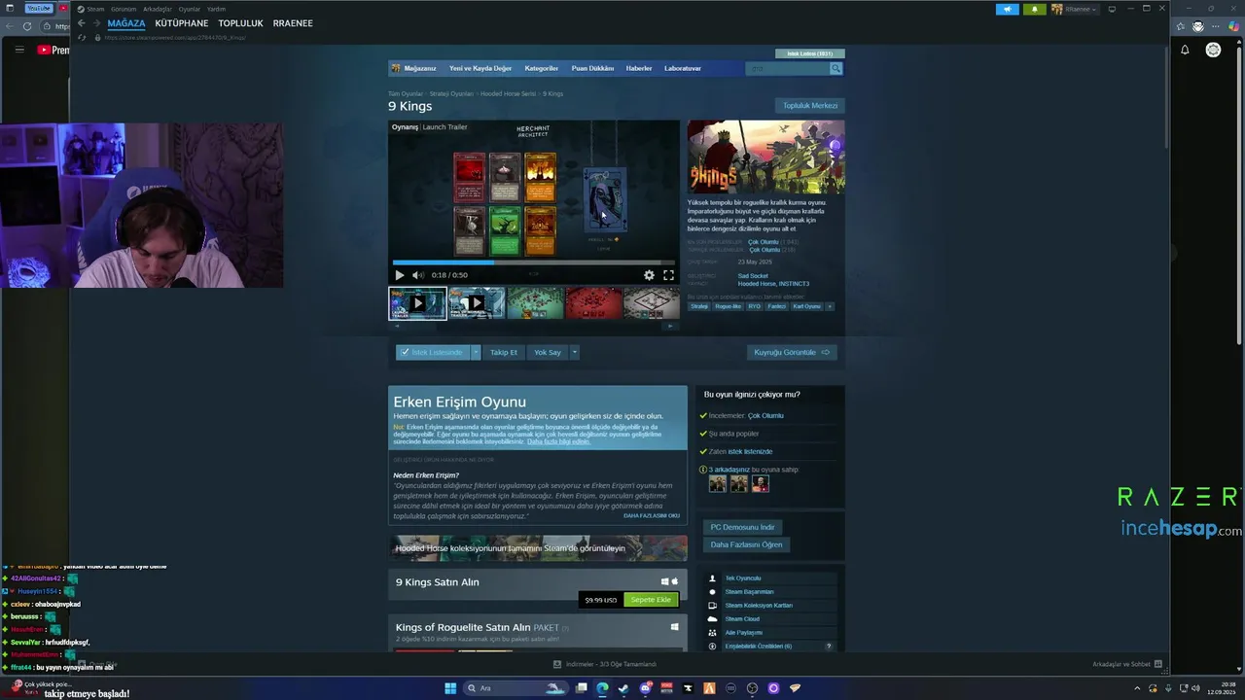1245x700 pixels.
Task: Go back in Steam navigation
Action: tap(82, 23)
